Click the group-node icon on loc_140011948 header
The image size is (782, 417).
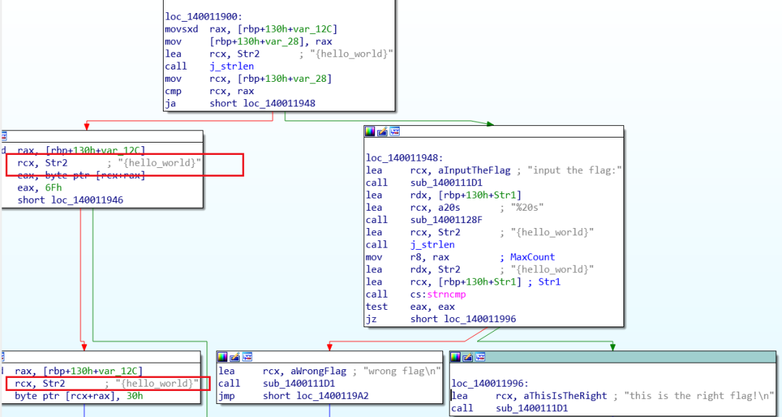pyautogui.click(x=395, y=131)
